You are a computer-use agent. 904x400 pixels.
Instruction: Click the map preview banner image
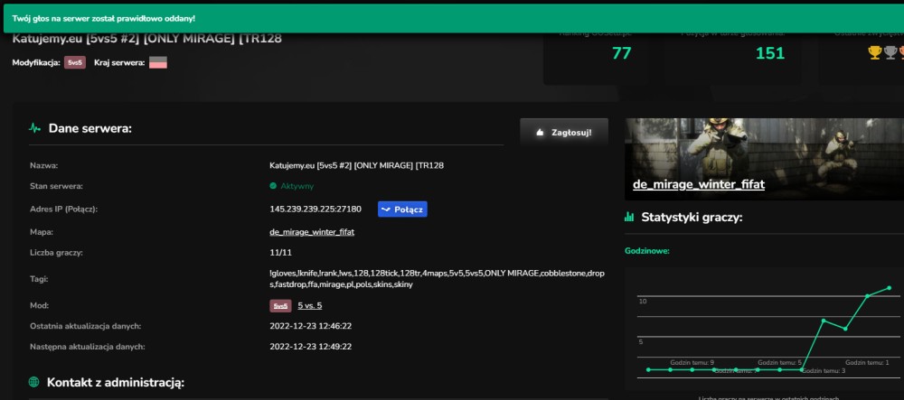[765, 159]
